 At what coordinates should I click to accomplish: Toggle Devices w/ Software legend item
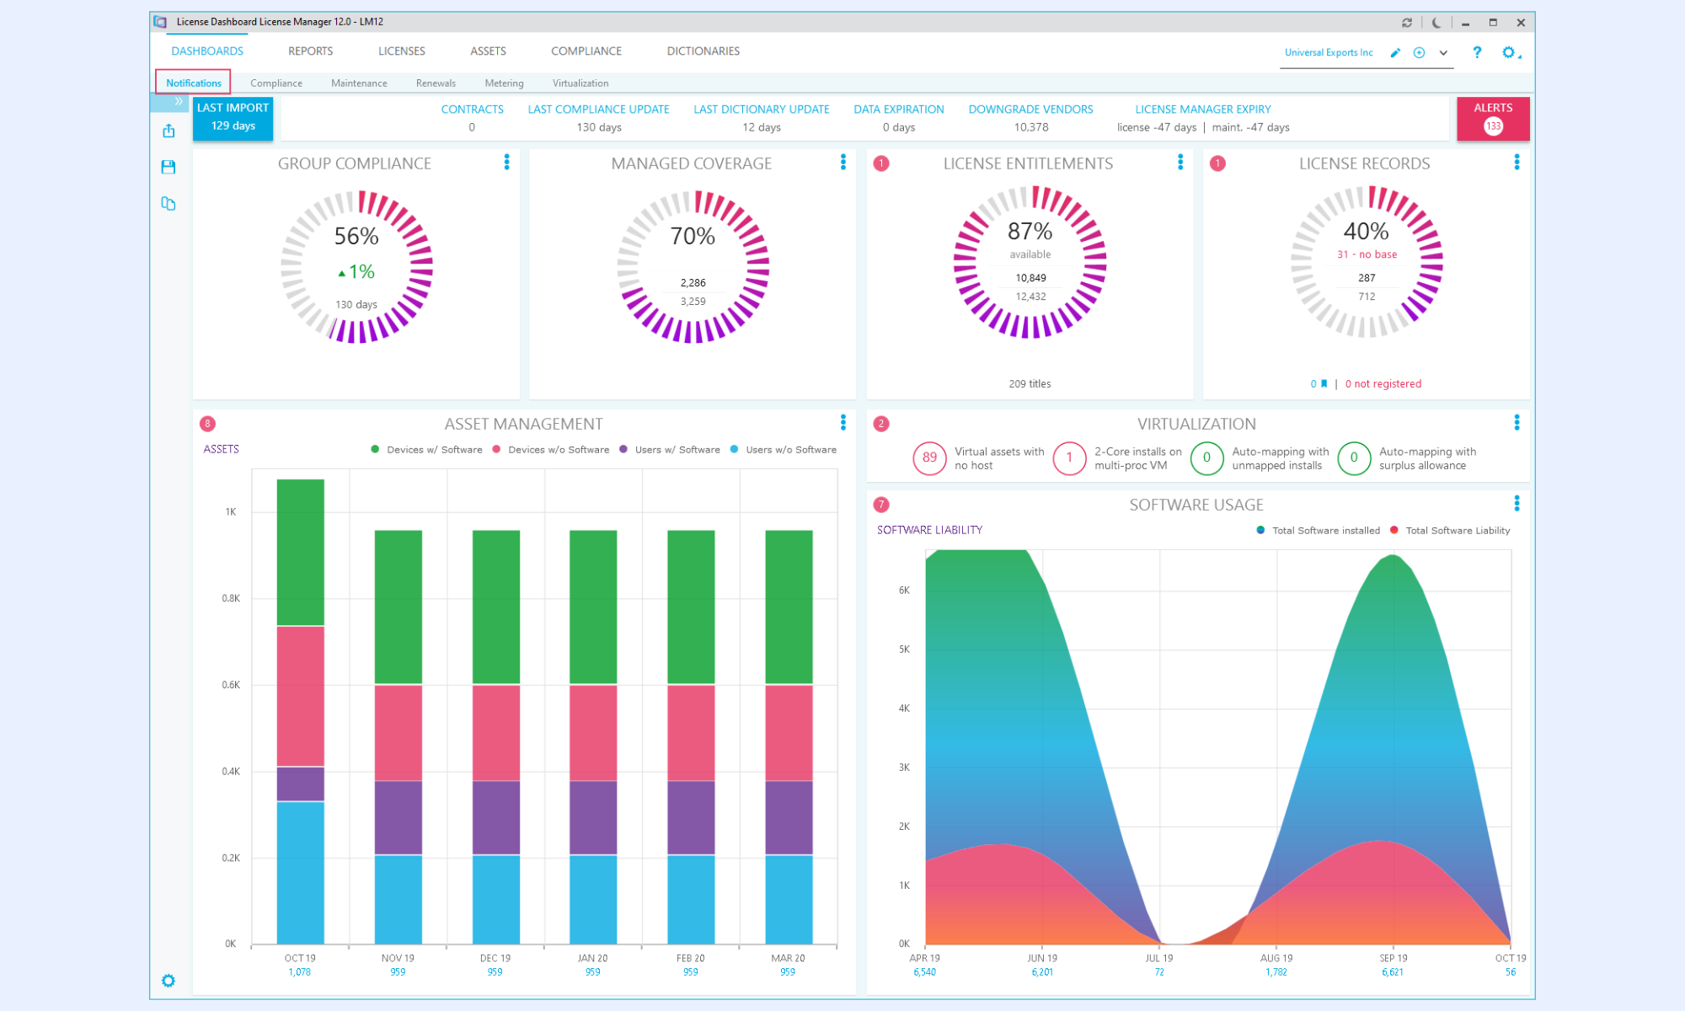pos(426,450)
